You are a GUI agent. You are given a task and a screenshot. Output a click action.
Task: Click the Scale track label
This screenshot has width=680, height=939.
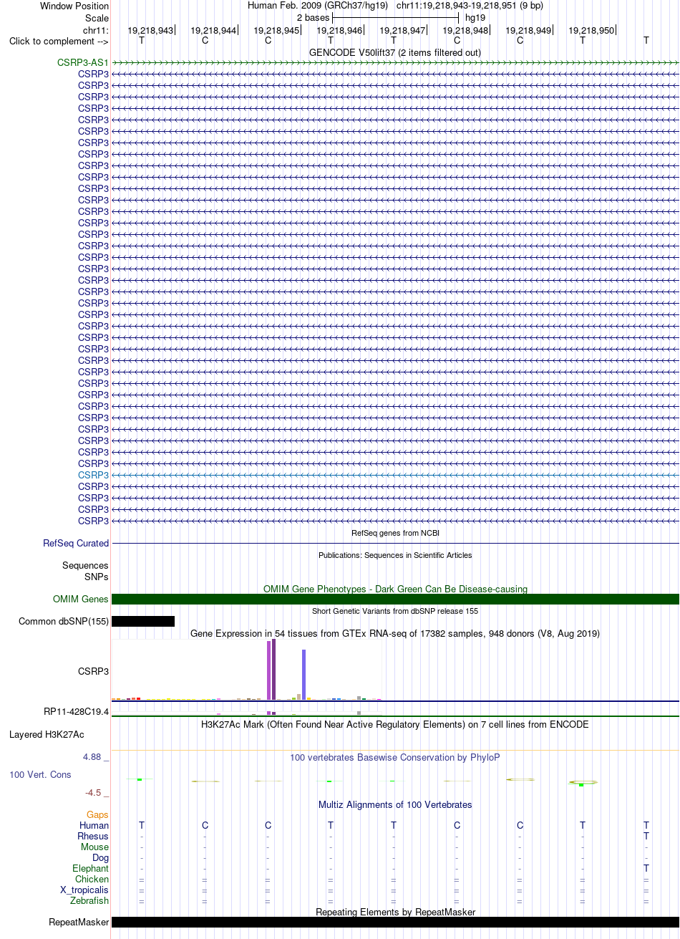pyautogui.click(x=97, y=17)
